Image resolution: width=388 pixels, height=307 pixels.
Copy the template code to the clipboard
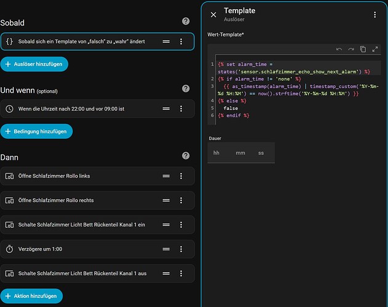(x=363, y=49)
